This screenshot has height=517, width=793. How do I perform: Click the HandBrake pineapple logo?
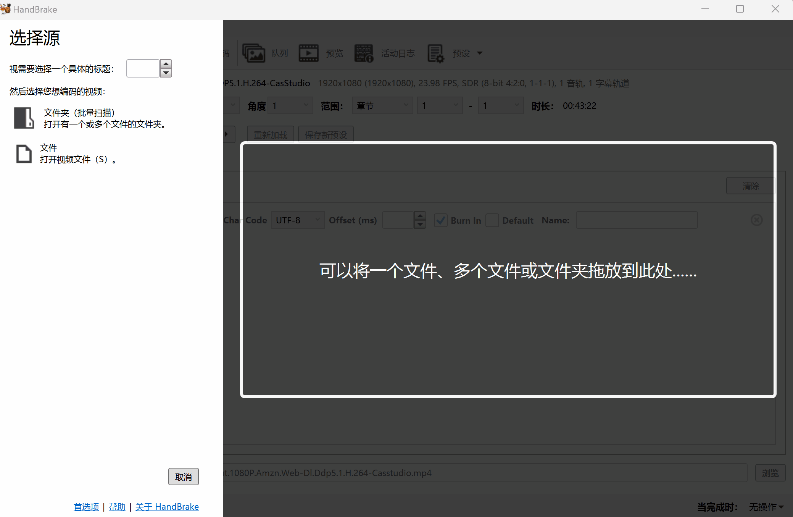pyautogui.click(x=6, y=8)
